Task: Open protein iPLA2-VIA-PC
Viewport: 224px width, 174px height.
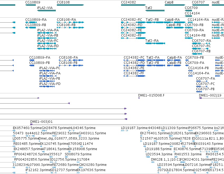Action: coord(50,68)
